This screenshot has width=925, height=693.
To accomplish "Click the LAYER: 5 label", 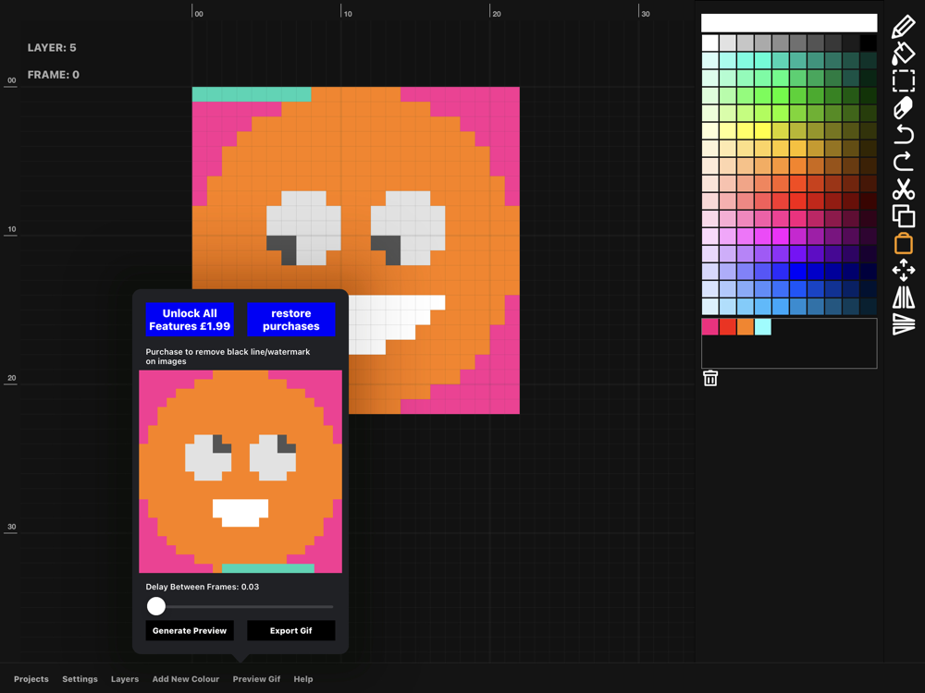I will coord(52,48).
